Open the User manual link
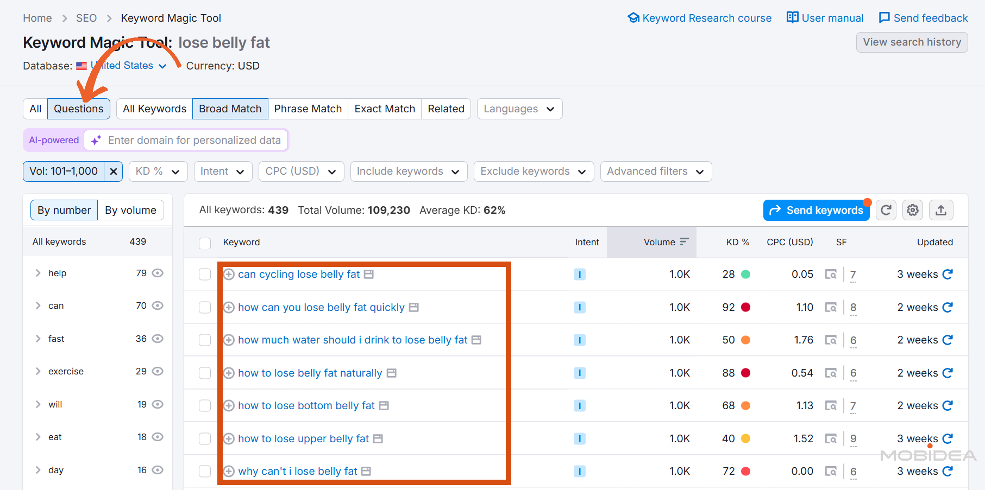The width and height of the screenshot is (985, 490). pyautogui.click(x=825, y=18)
